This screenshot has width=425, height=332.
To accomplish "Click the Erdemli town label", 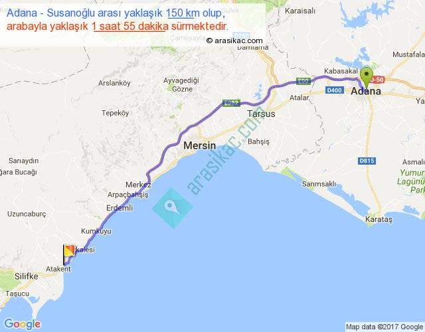I will (x=120, y=208).
